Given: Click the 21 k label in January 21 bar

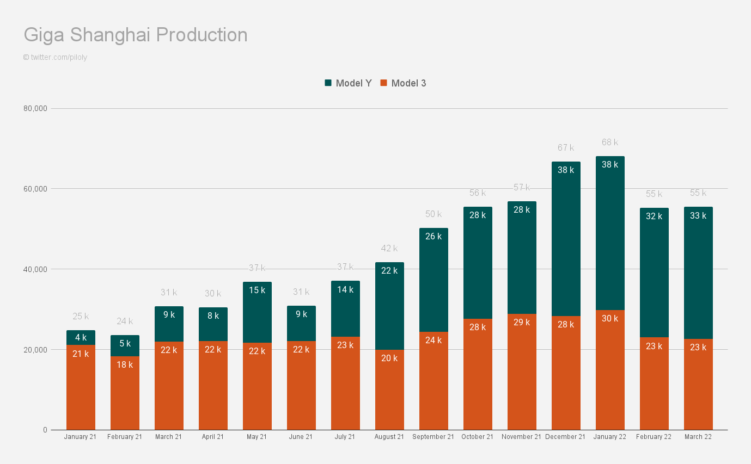Looking at the screenshot, I should coord(81,354).
